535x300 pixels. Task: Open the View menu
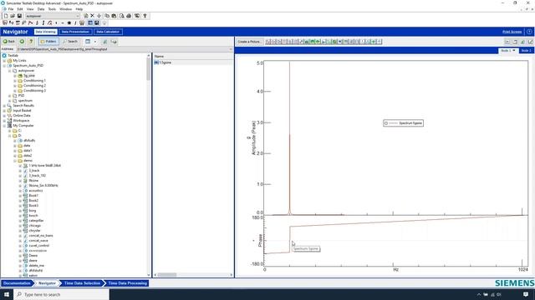pos(30,9)
